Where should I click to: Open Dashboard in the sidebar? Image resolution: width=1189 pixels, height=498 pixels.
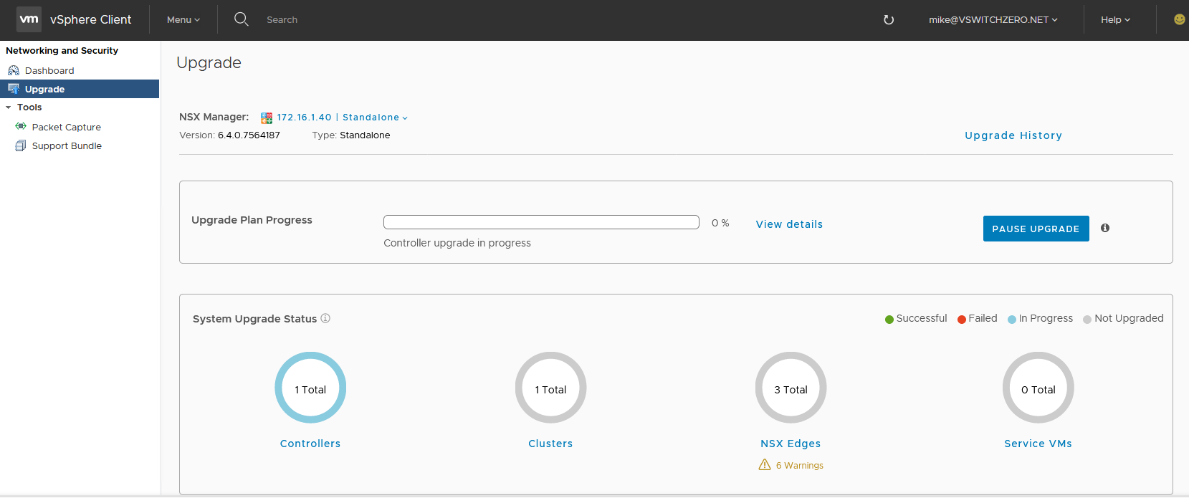49,70
